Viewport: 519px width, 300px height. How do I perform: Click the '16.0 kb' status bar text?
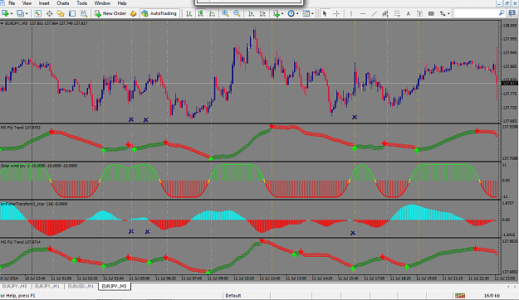[492, 295]
